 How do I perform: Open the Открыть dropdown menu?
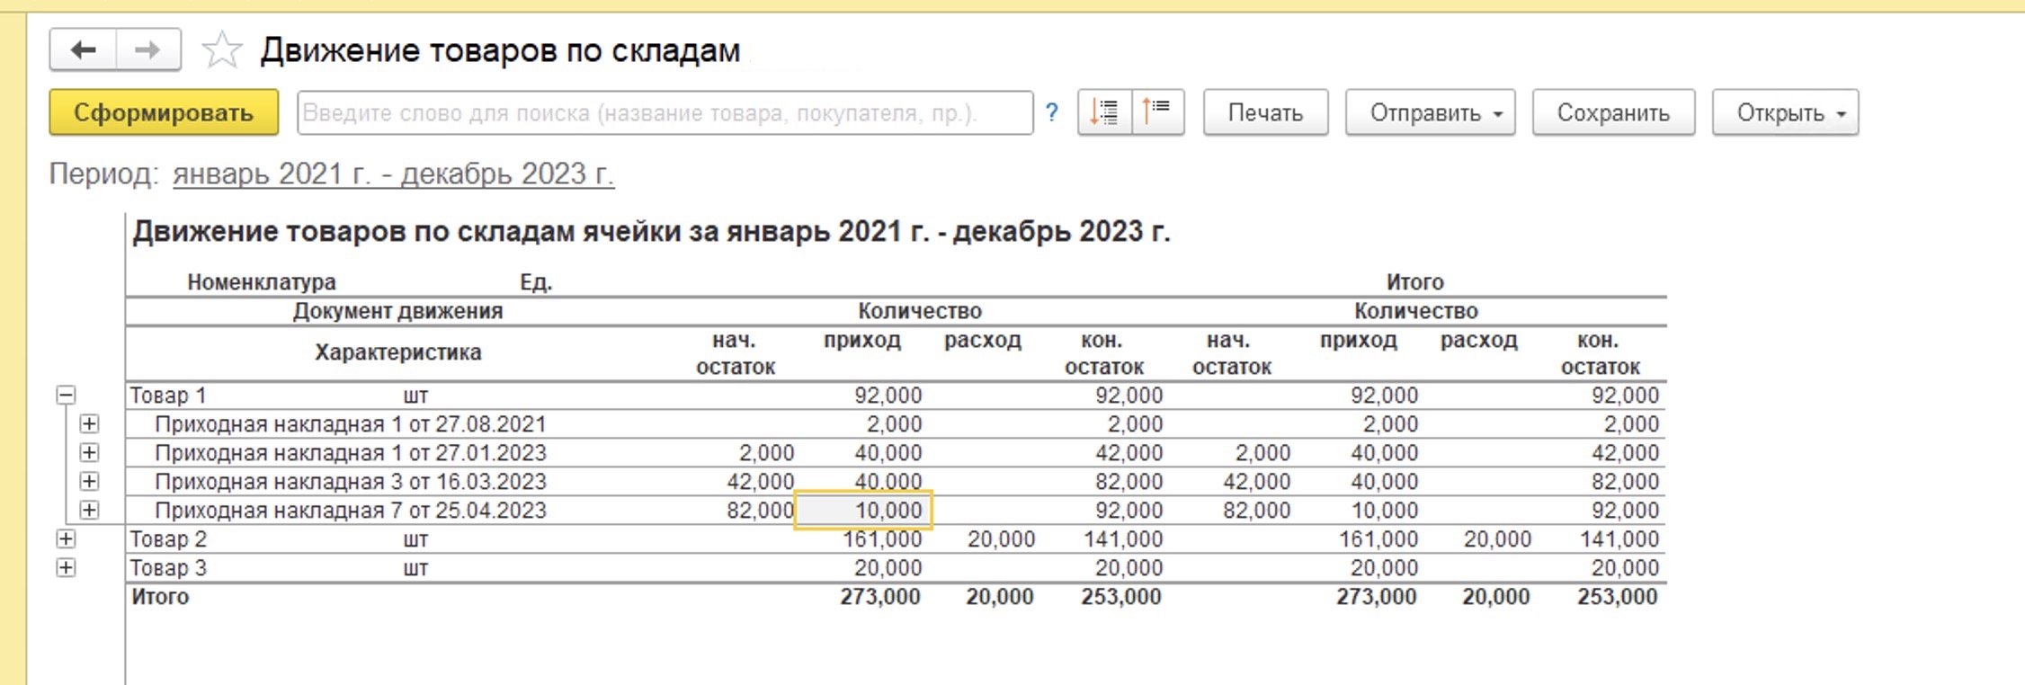point(1785,112)
